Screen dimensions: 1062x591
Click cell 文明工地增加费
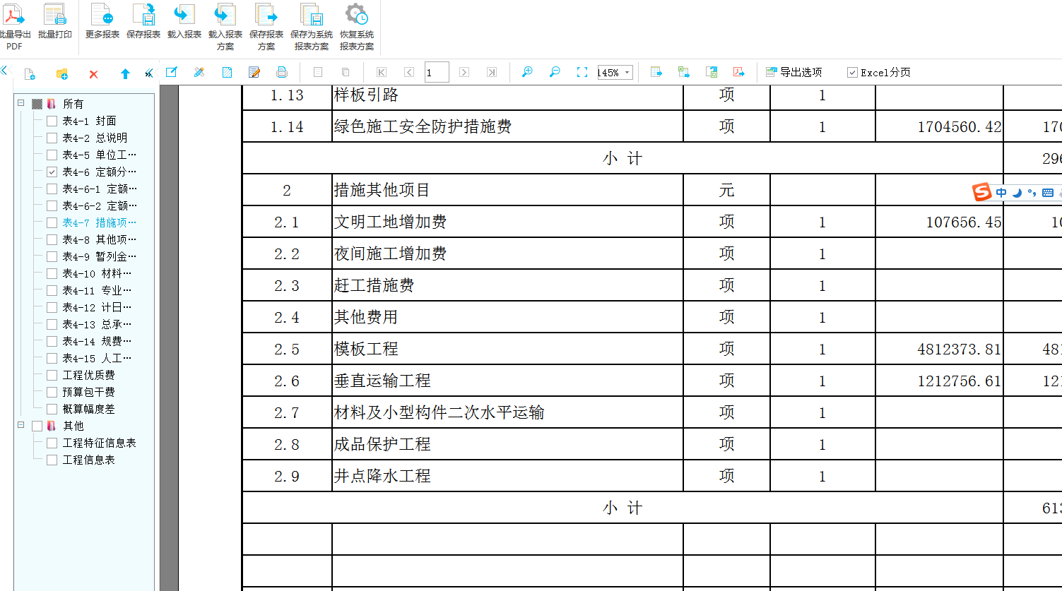(x=507, y=222)
